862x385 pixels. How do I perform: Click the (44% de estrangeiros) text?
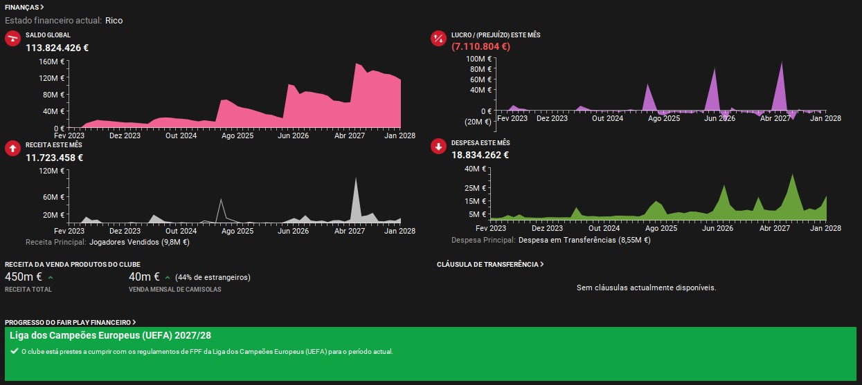(x=213, y=277)
